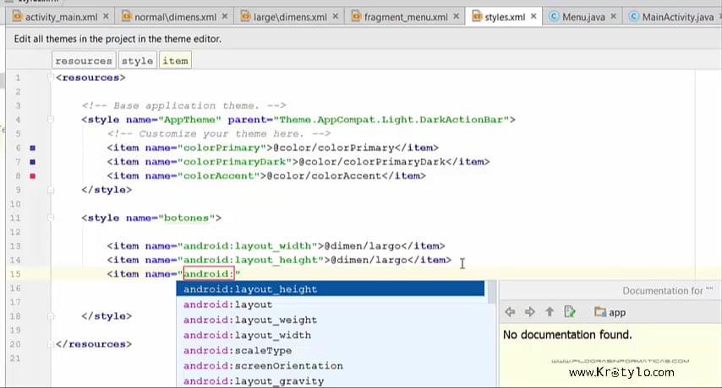
Task: Click the fold end marker on line 9
Action: point(51,190)
